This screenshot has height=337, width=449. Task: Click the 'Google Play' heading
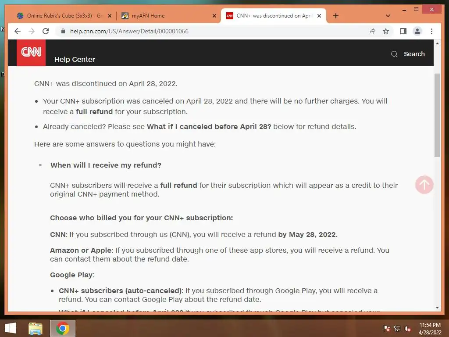(71, 275)
